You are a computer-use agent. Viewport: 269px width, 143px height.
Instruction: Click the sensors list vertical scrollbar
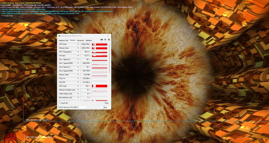point(109,59)
